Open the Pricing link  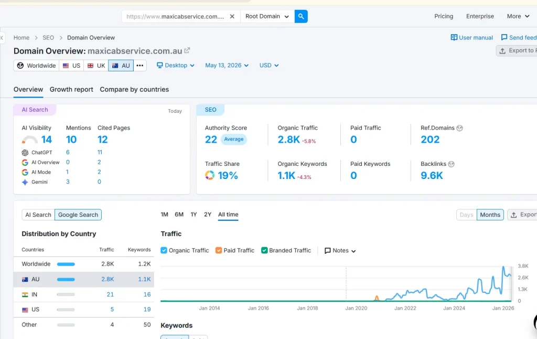[444, 16]
